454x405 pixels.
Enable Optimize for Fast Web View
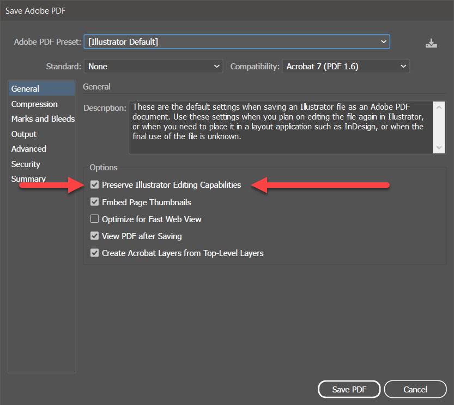coord(94,219)
